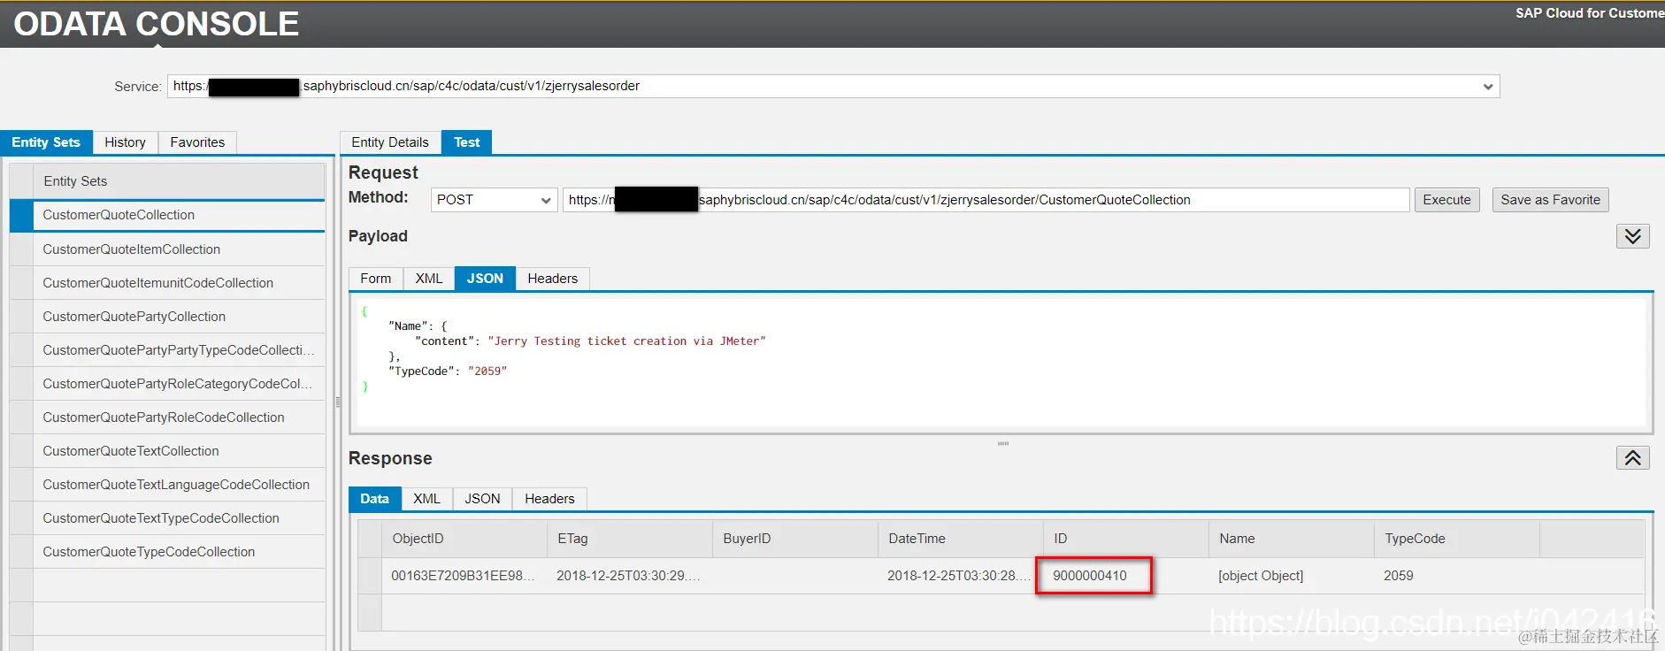Open the response Headers tab
The width and height of the screenshot is (1665, 651).
(549, 499)
